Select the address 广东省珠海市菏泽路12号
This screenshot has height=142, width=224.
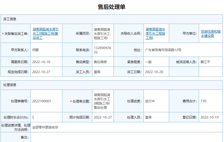click(x=163, y=50)
